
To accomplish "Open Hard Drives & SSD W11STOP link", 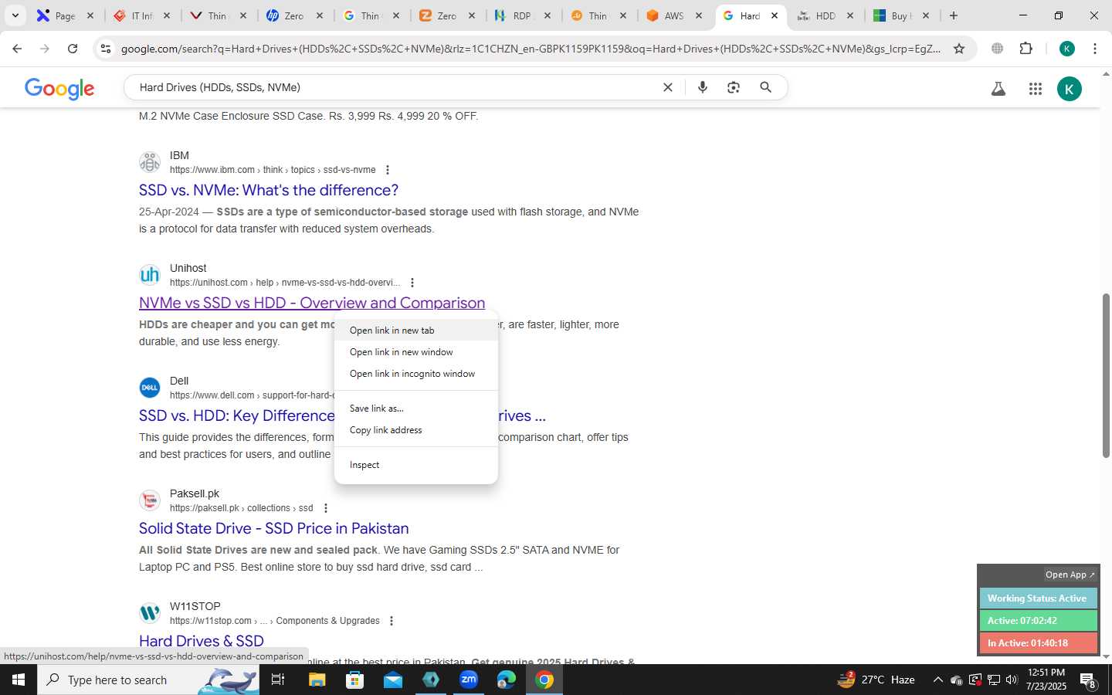I will (202, 641).
